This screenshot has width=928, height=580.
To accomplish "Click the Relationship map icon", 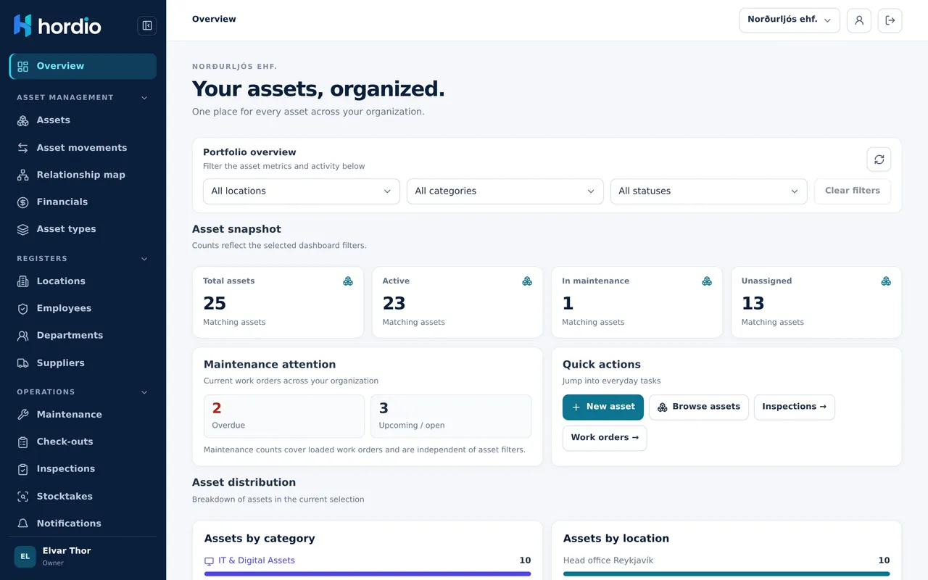I will tap(23, 175).
